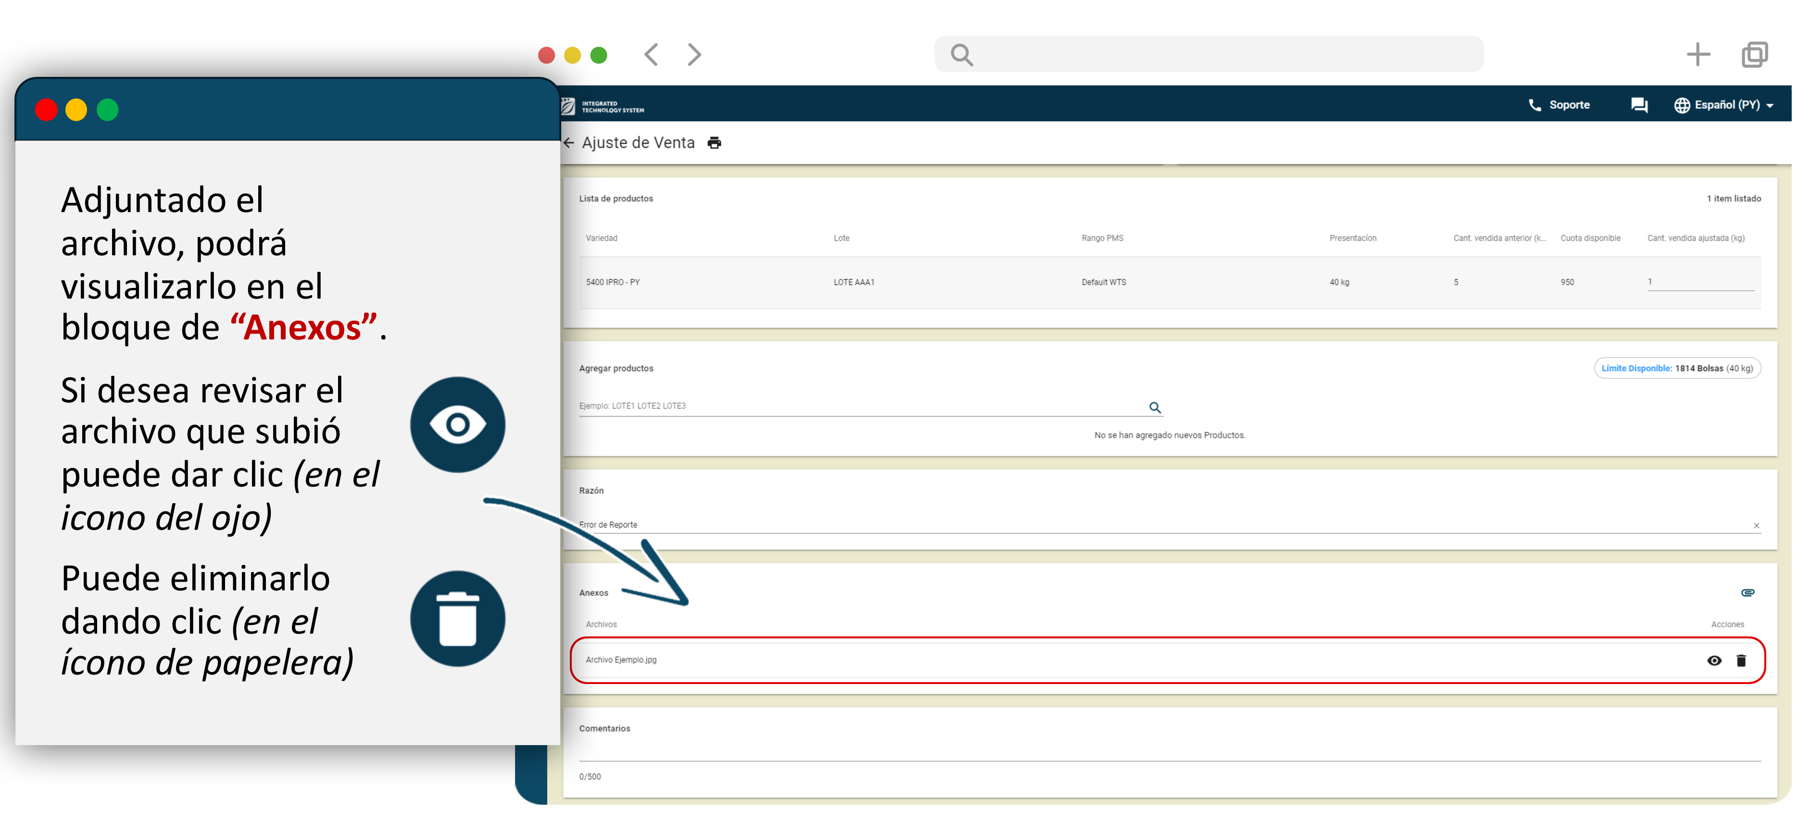Click the Comentarios text field
This screenshot has height=822, width=1810.
(x=1169, y=750)
